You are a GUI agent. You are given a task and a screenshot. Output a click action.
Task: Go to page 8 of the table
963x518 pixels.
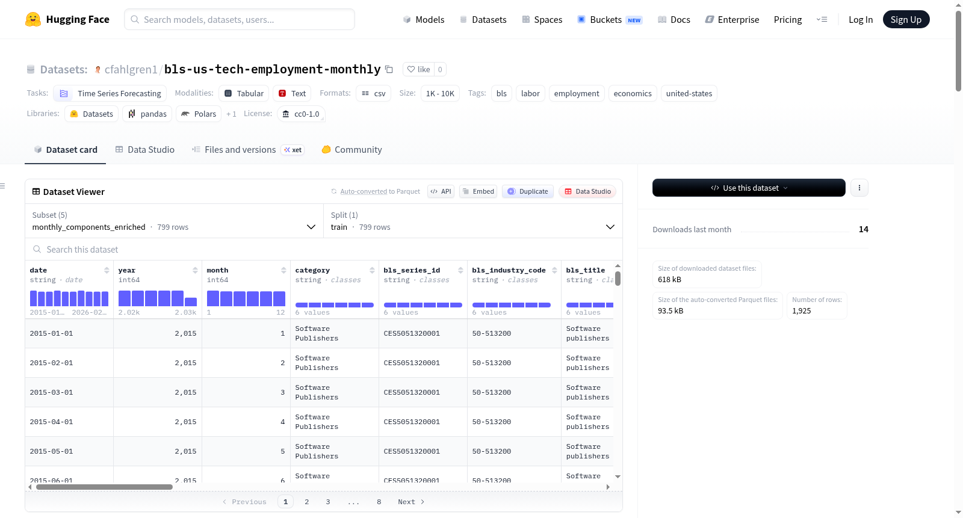coord(379,502)
